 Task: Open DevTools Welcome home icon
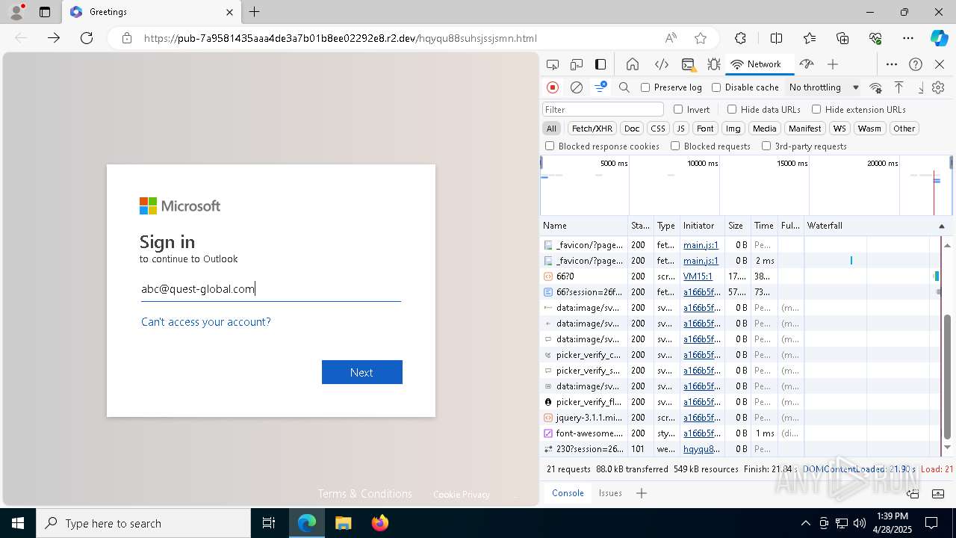point(633,64)
